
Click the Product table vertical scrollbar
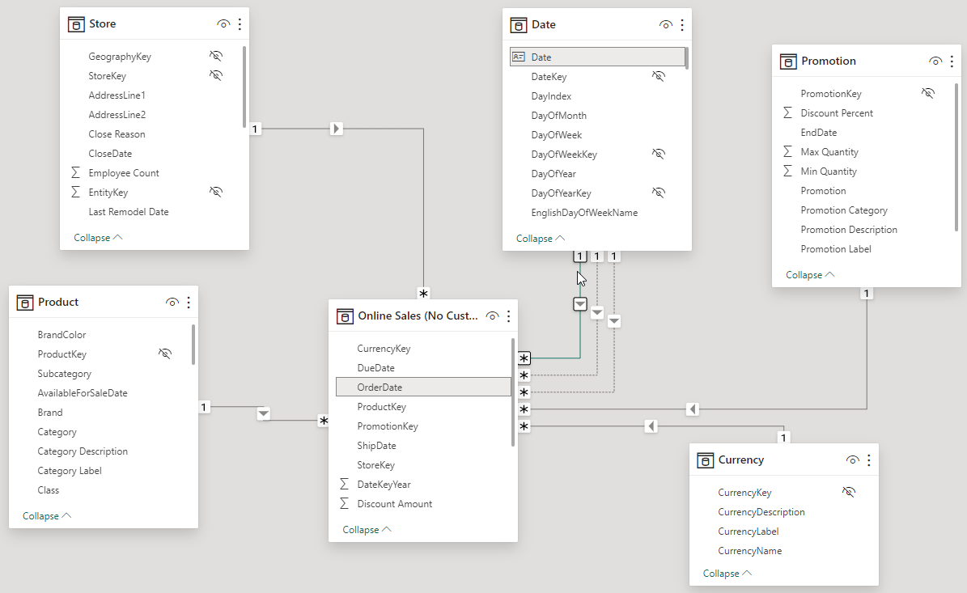coord(193,344)
